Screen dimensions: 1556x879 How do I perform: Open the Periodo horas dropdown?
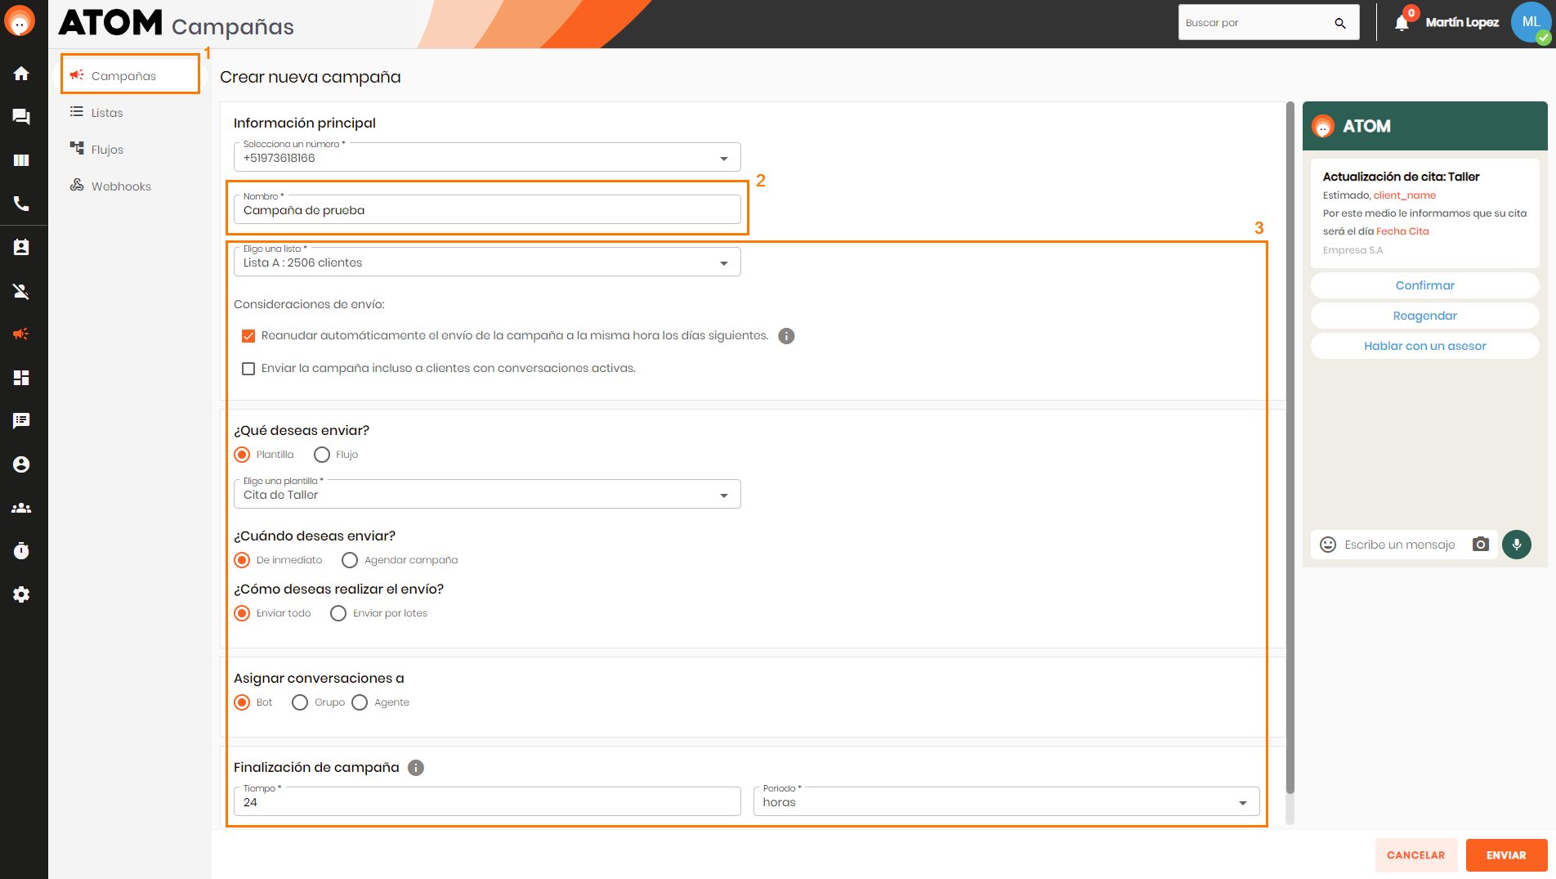pyautogui.click(x=1006, y=801)
